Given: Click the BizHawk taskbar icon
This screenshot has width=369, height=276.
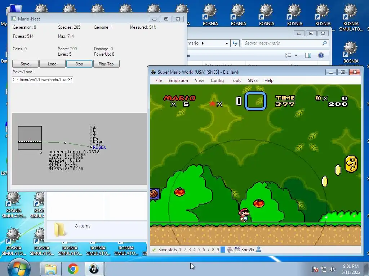Looking at the screenshot, I should pyautogui.click(x=94, y=269).
